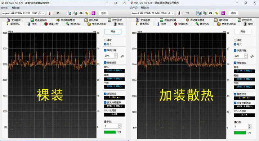Click the copy-screenshot icon in right window toolbar
The image size is (259, 141).
click(x=205, y=13)
